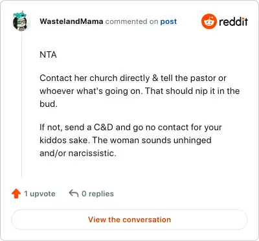Click the reply arrow icon

pos(74,193)
